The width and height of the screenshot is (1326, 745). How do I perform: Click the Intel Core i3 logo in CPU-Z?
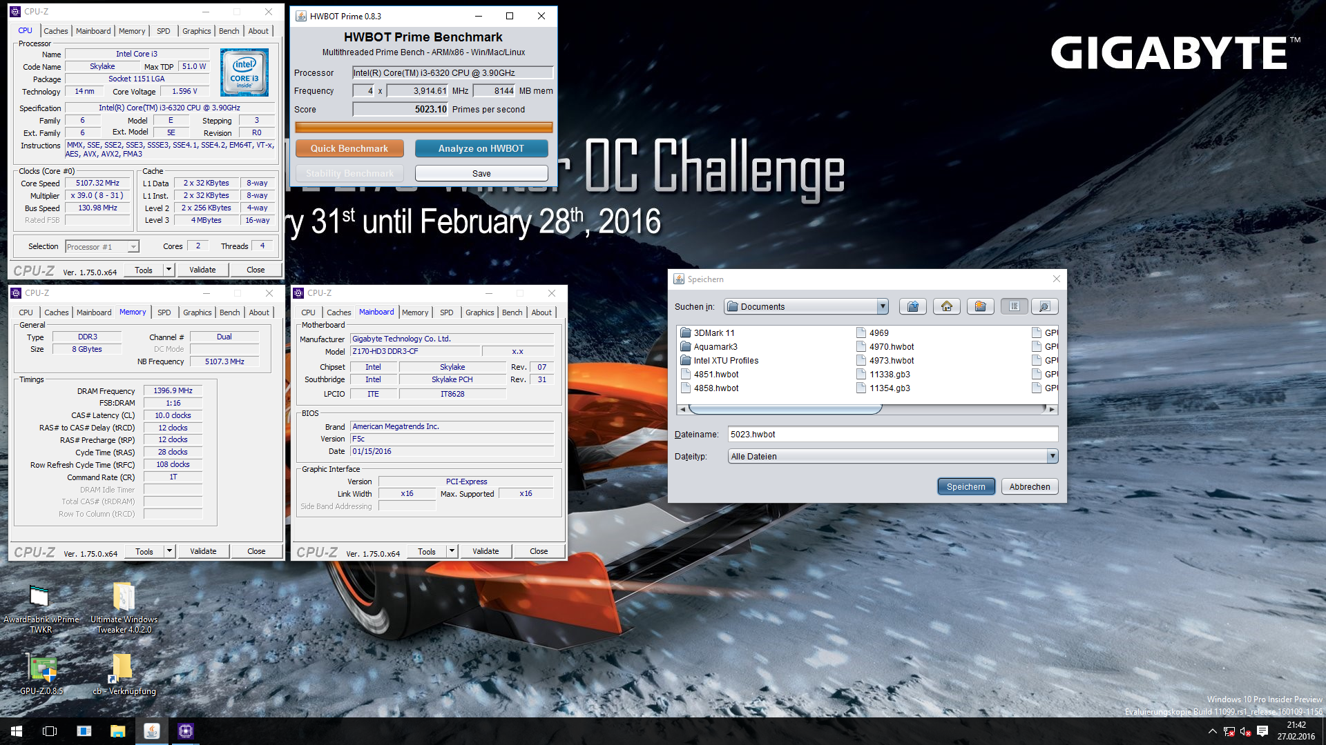[244, 72]
